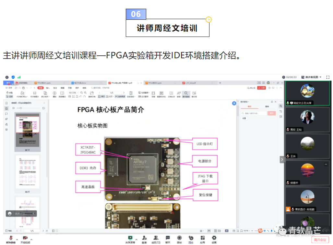This screenshot has height=245, width=333.
Task: Click 周经文 shared video tile
Action: click(x=307, y=93)
